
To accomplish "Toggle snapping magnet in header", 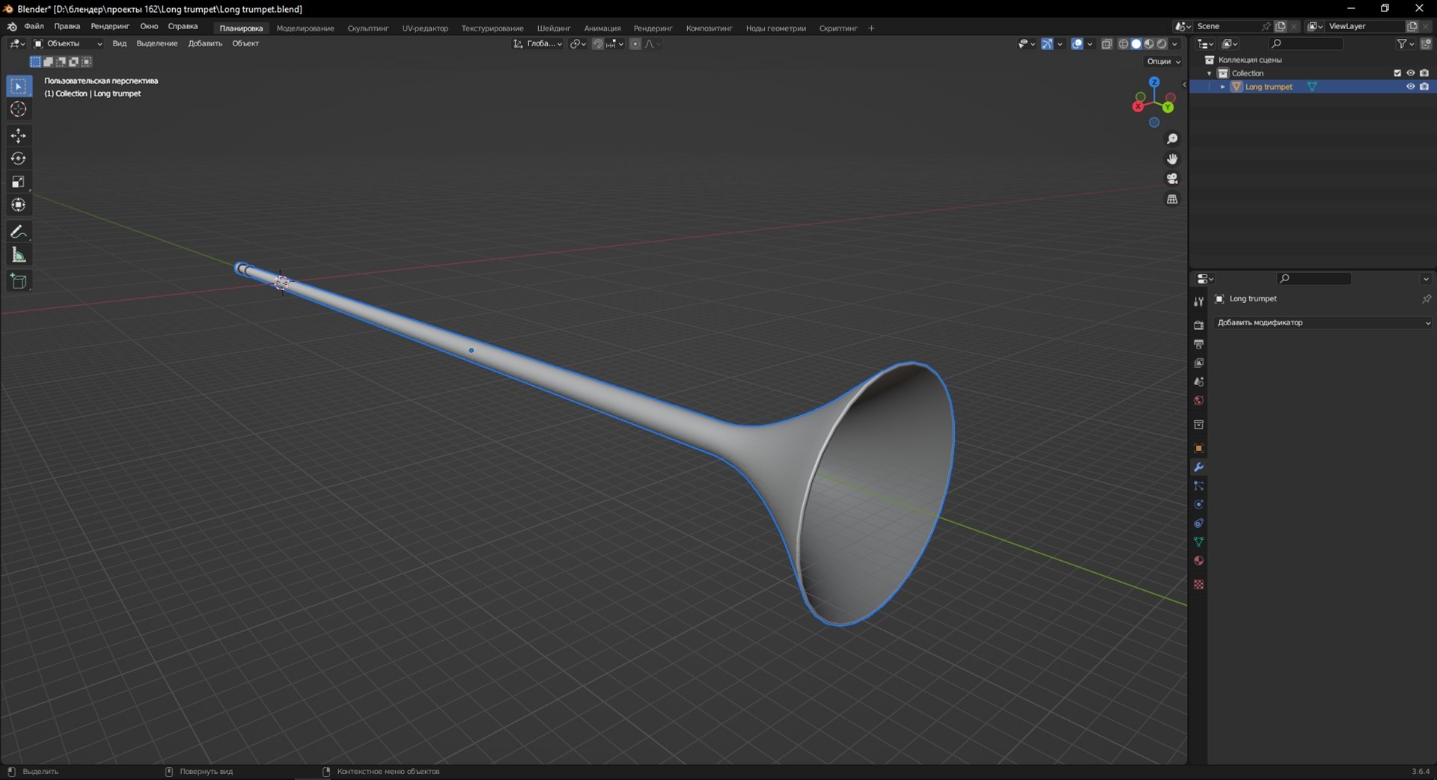I will pyautogui.click(x=597, y=44).
